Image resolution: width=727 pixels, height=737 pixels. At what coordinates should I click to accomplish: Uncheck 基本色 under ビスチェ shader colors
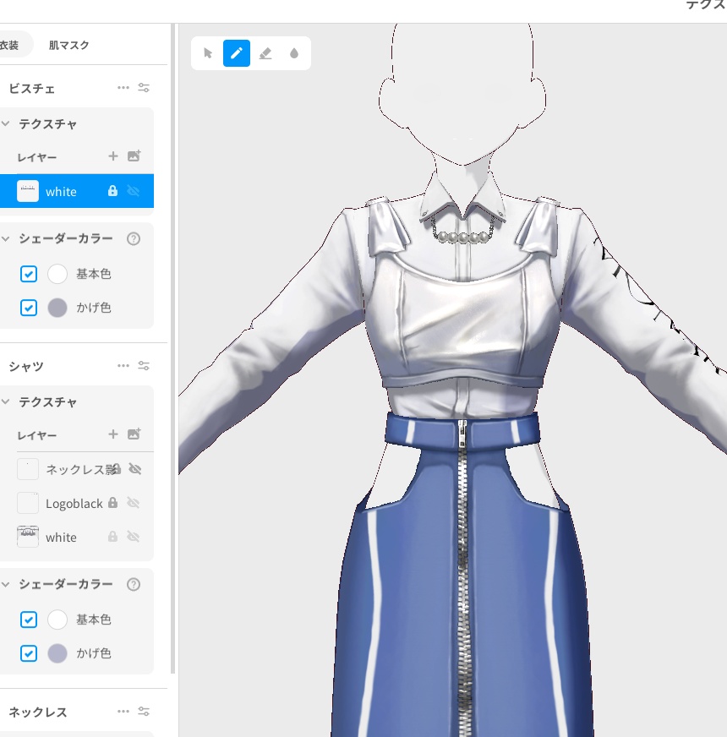(28, 274)
